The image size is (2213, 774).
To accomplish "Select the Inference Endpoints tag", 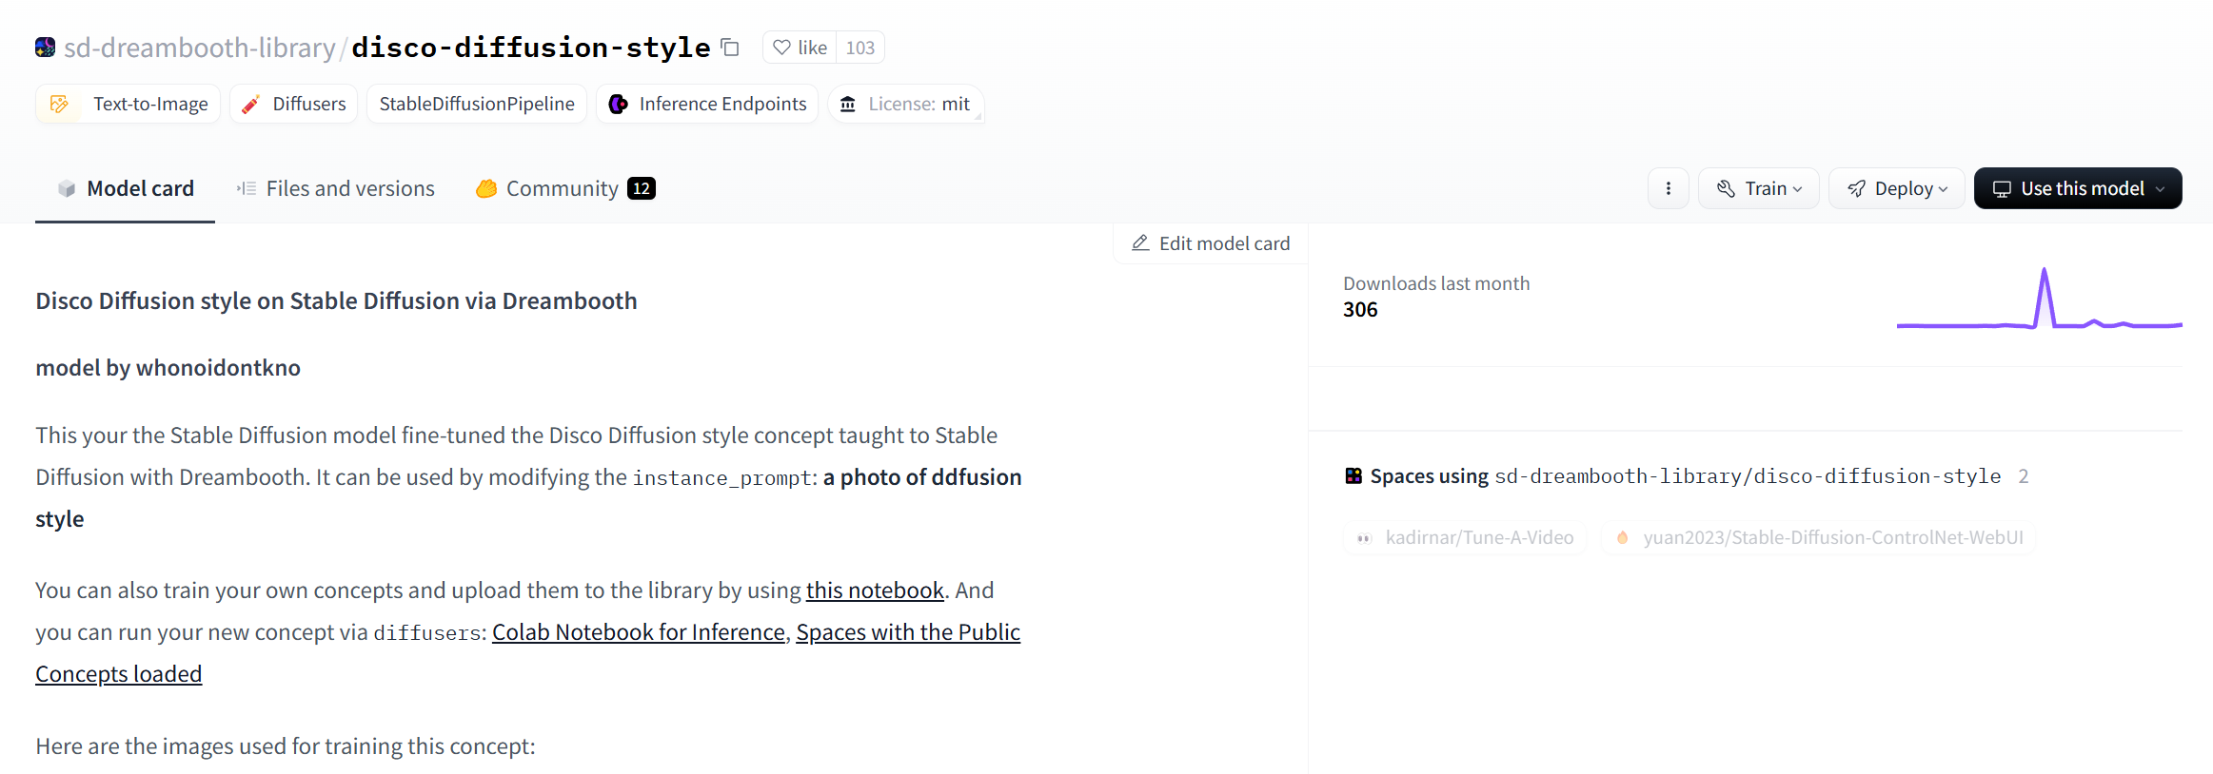I will click(707, 104).
